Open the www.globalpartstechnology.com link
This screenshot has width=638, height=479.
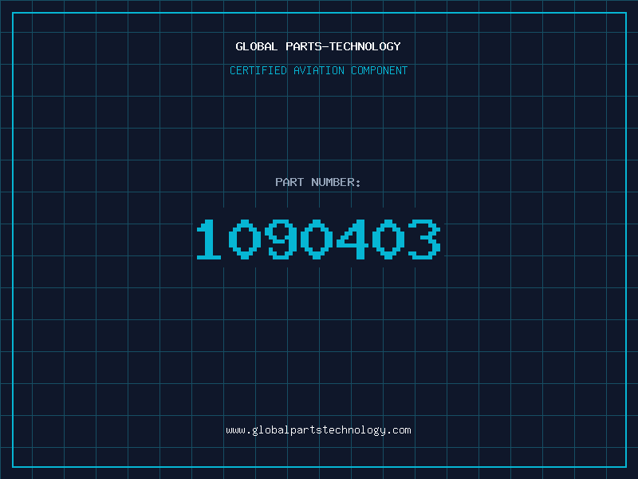[318, 430]
